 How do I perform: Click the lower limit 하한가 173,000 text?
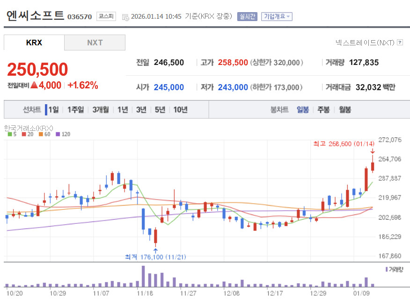pos(276,87)
